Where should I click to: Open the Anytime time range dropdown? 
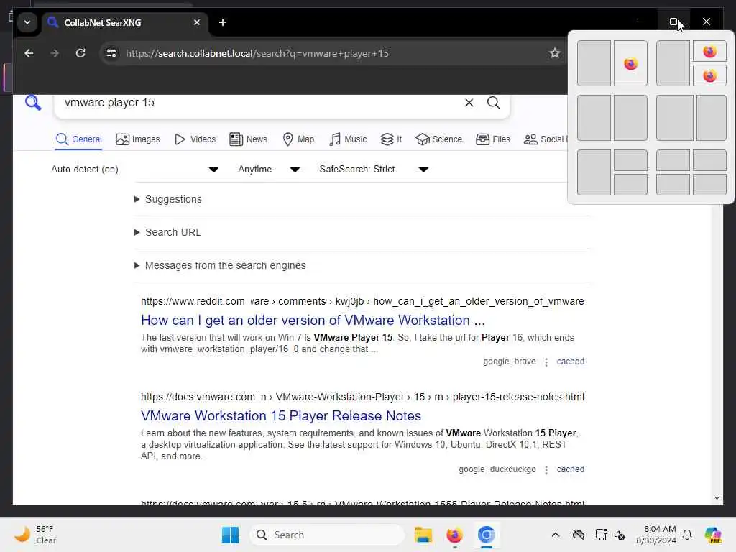(x=269, y=170)
